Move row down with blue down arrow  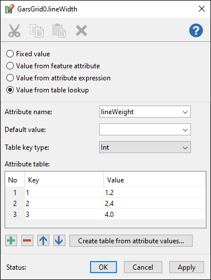(x=59, y=240)
